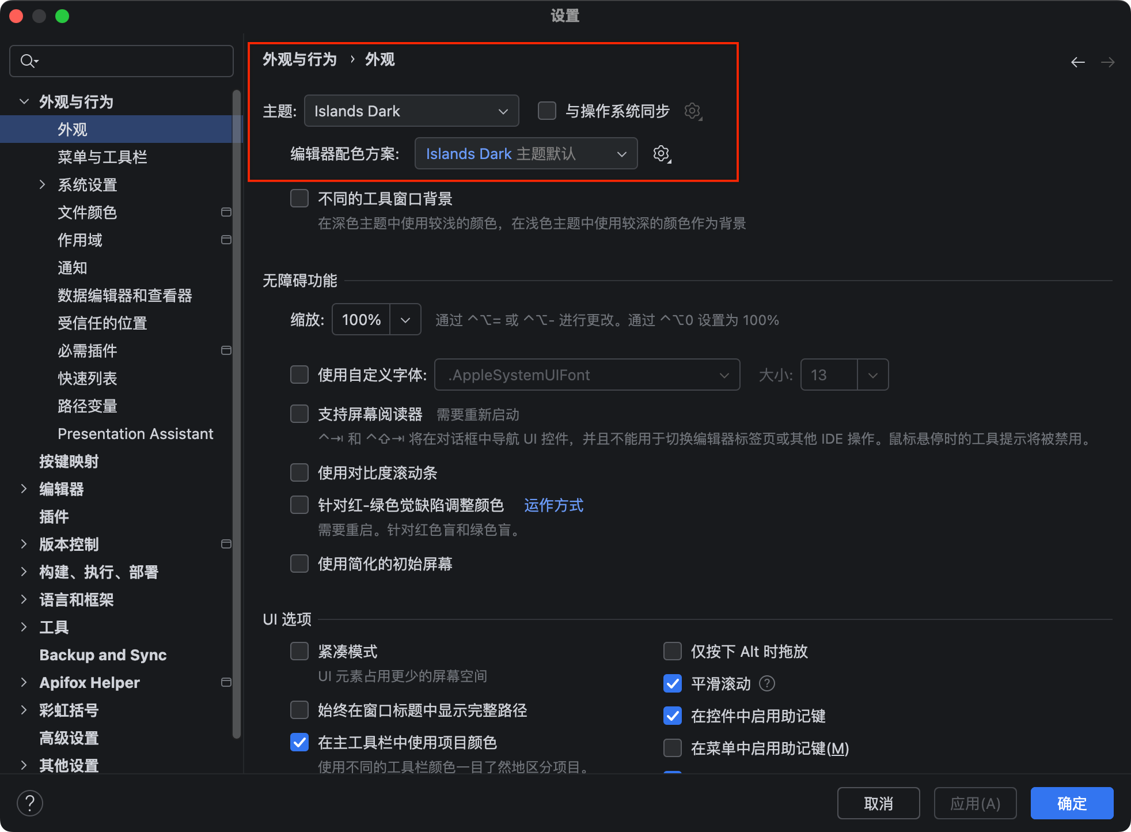Uncheck the 平滑滚动 checkbox

(673, 683)
